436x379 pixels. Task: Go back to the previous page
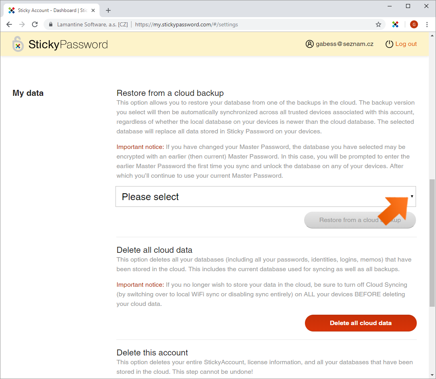[9, 24]
